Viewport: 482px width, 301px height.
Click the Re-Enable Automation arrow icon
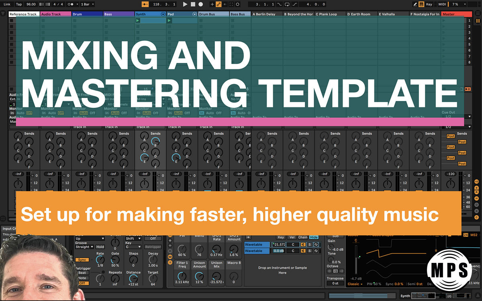[225, 4]
